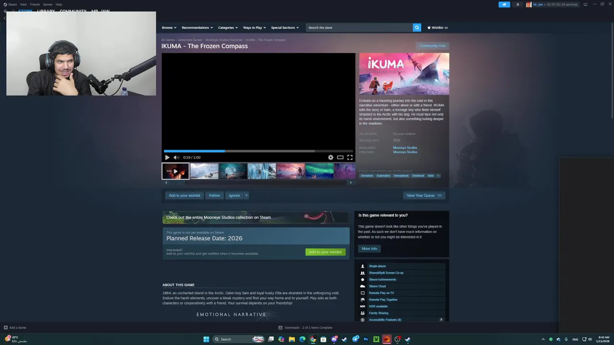This screenshot has height=345, width=614.
Task: Click the Ignore button
Action: pos(234,195)
